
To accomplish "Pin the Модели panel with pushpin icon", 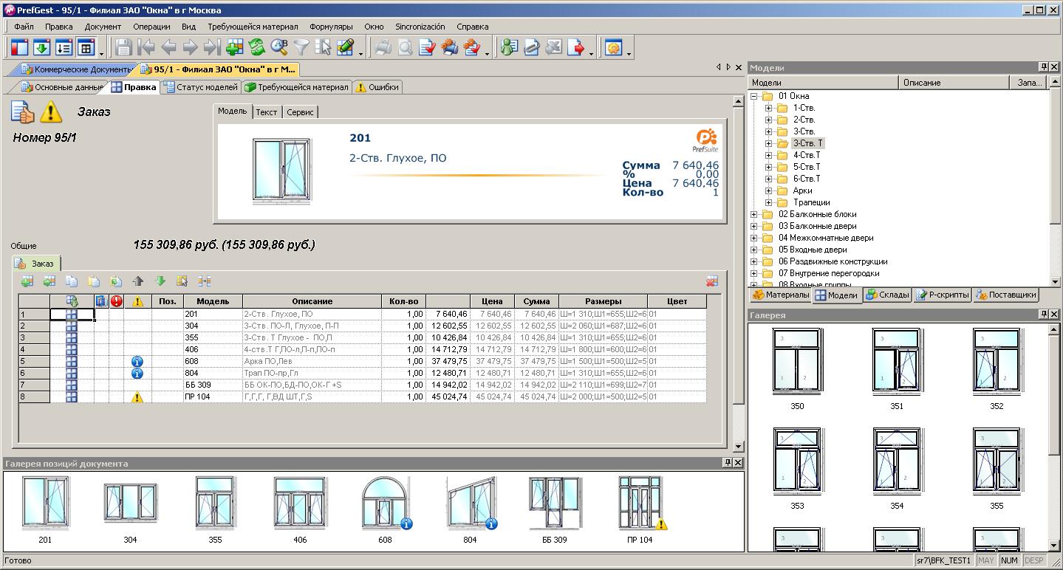I will click(x=1043, y=67).
